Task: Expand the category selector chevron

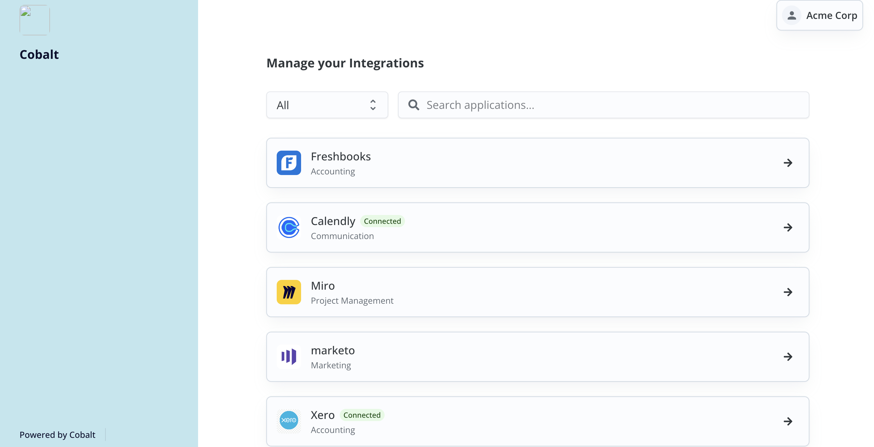Action: [372, 105]
